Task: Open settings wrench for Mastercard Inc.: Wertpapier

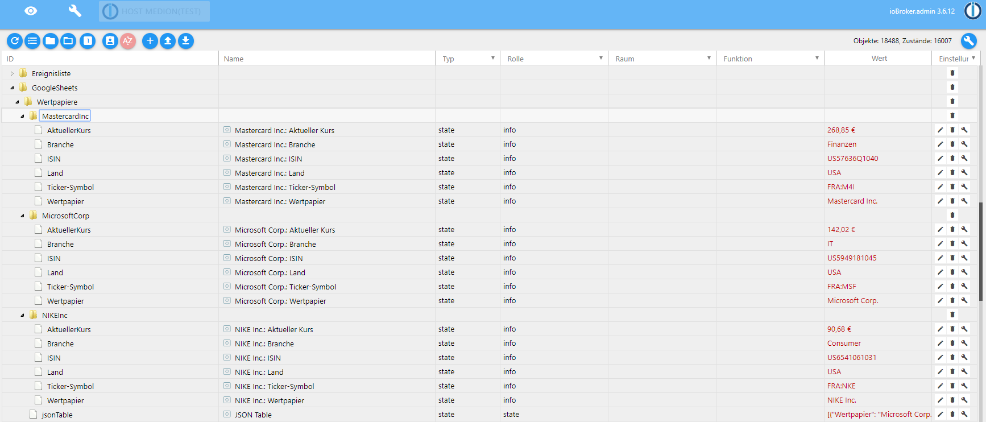Action: click(x=964, y=201)
